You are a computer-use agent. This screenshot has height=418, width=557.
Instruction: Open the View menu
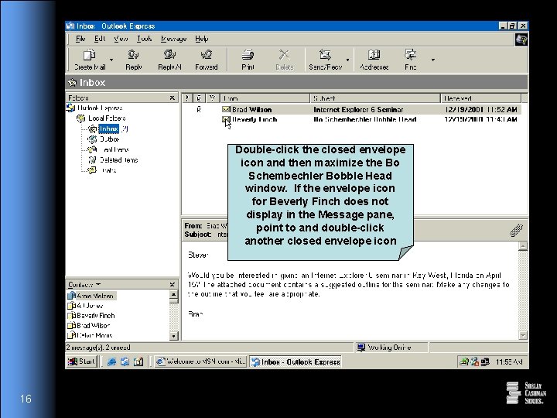(x=121, y=39)
